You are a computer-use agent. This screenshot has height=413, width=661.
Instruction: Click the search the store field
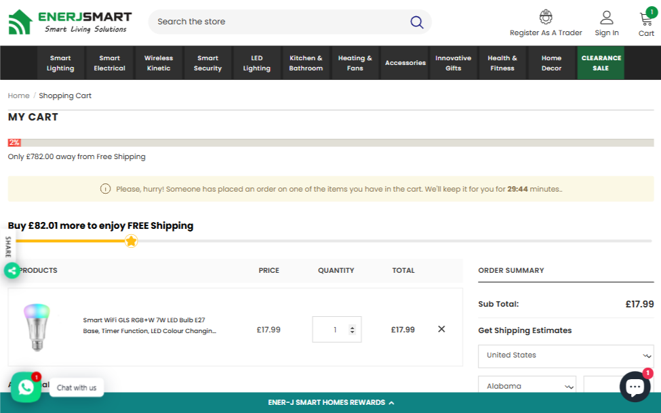coord(278,22)
